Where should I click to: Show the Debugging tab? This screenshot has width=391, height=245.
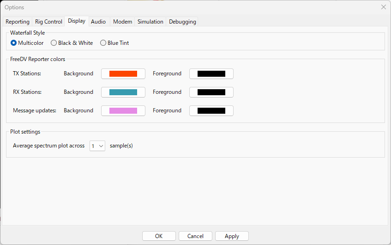tap(182, 22)
